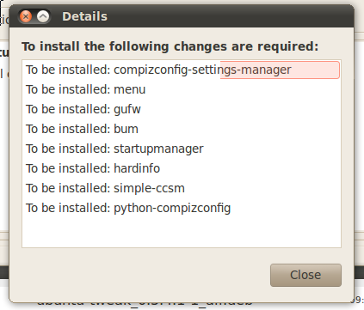Select the simple-ccsm package row
The image size is (364, 310).
pos(182,188)
